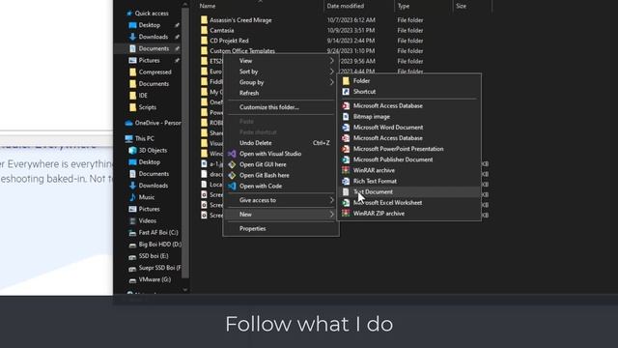
Task: Click the WinRAR archive icon
Action: pyautogui.click(x=346, y=170)
